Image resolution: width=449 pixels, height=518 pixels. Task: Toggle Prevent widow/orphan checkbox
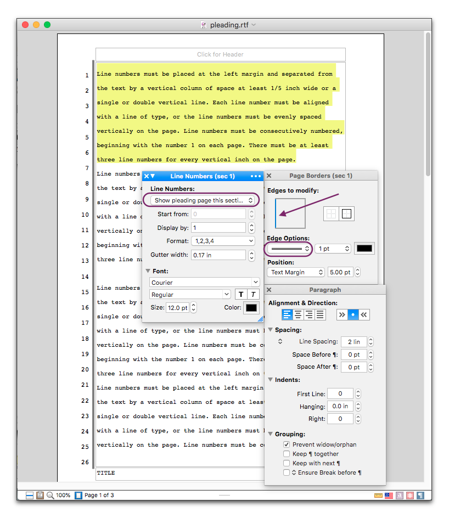pos(287,444)
